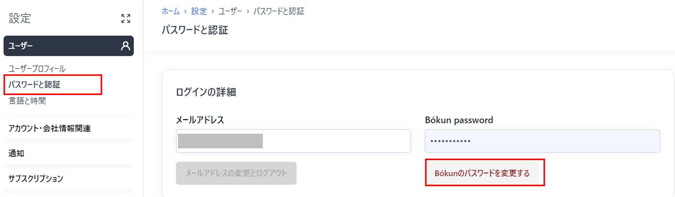Select パスワードと認証 in the sidebar
The height and width of the screenshot is (197, 675).
click(34, 84)
